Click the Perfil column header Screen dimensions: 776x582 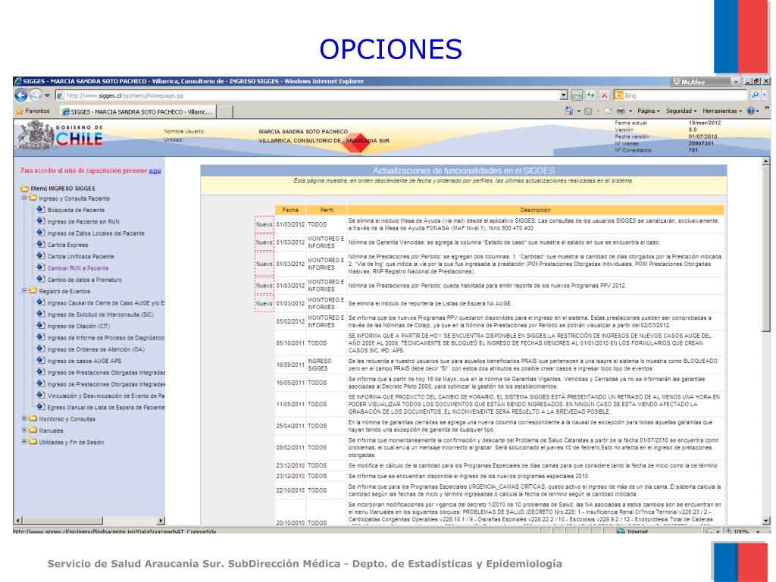click(327, 210)
